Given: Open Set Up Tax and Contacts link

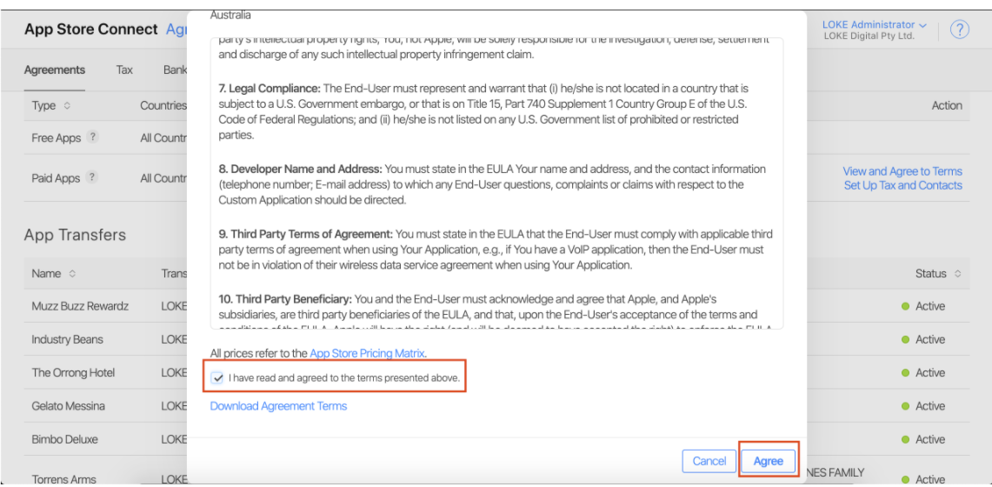Looking at the screenshot, I should pos(902,185).
